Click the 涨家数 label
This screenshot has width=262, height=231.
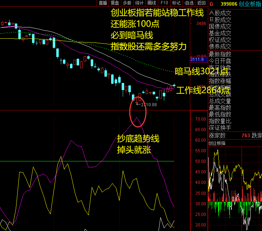point(217,135)
